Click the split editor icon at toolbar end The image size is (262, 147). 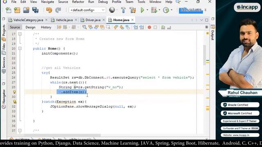pos(207,27)
